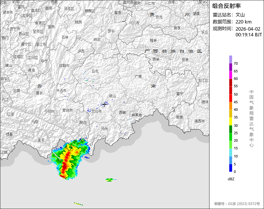Click the 中国气象局雷达气象中心 vertical text
This screenshot has height=209, width=264.
point(251,119)
